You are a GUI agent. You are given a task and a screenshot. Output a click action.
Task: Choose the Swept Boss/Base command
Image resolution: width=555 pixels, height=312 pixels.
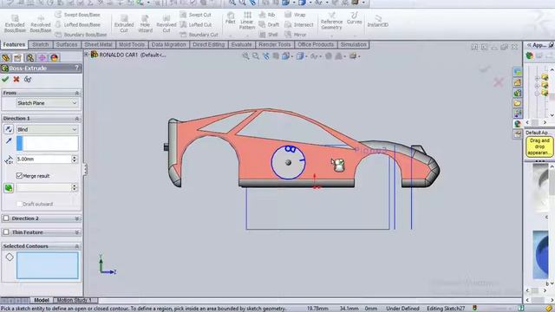coord(78,15)
